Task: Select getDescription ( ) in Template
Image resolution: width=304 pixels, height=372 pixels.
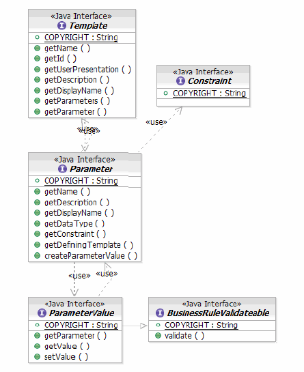Action: pyautogui.click(x=77, y=80)
